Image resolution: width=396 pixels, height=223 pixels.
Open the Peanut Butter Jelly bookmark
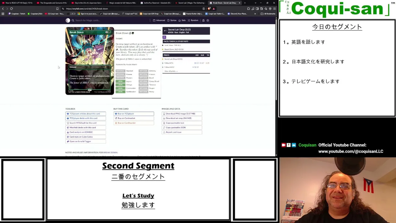(x=193, y=14)
